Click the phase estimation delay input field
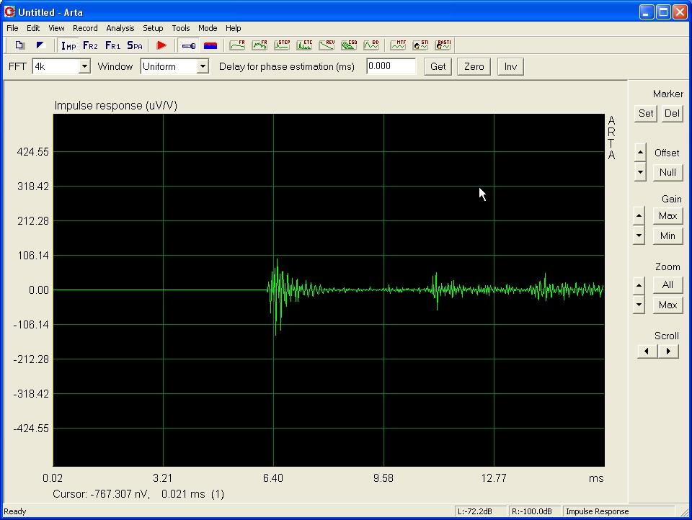 [x=391, y=66]
